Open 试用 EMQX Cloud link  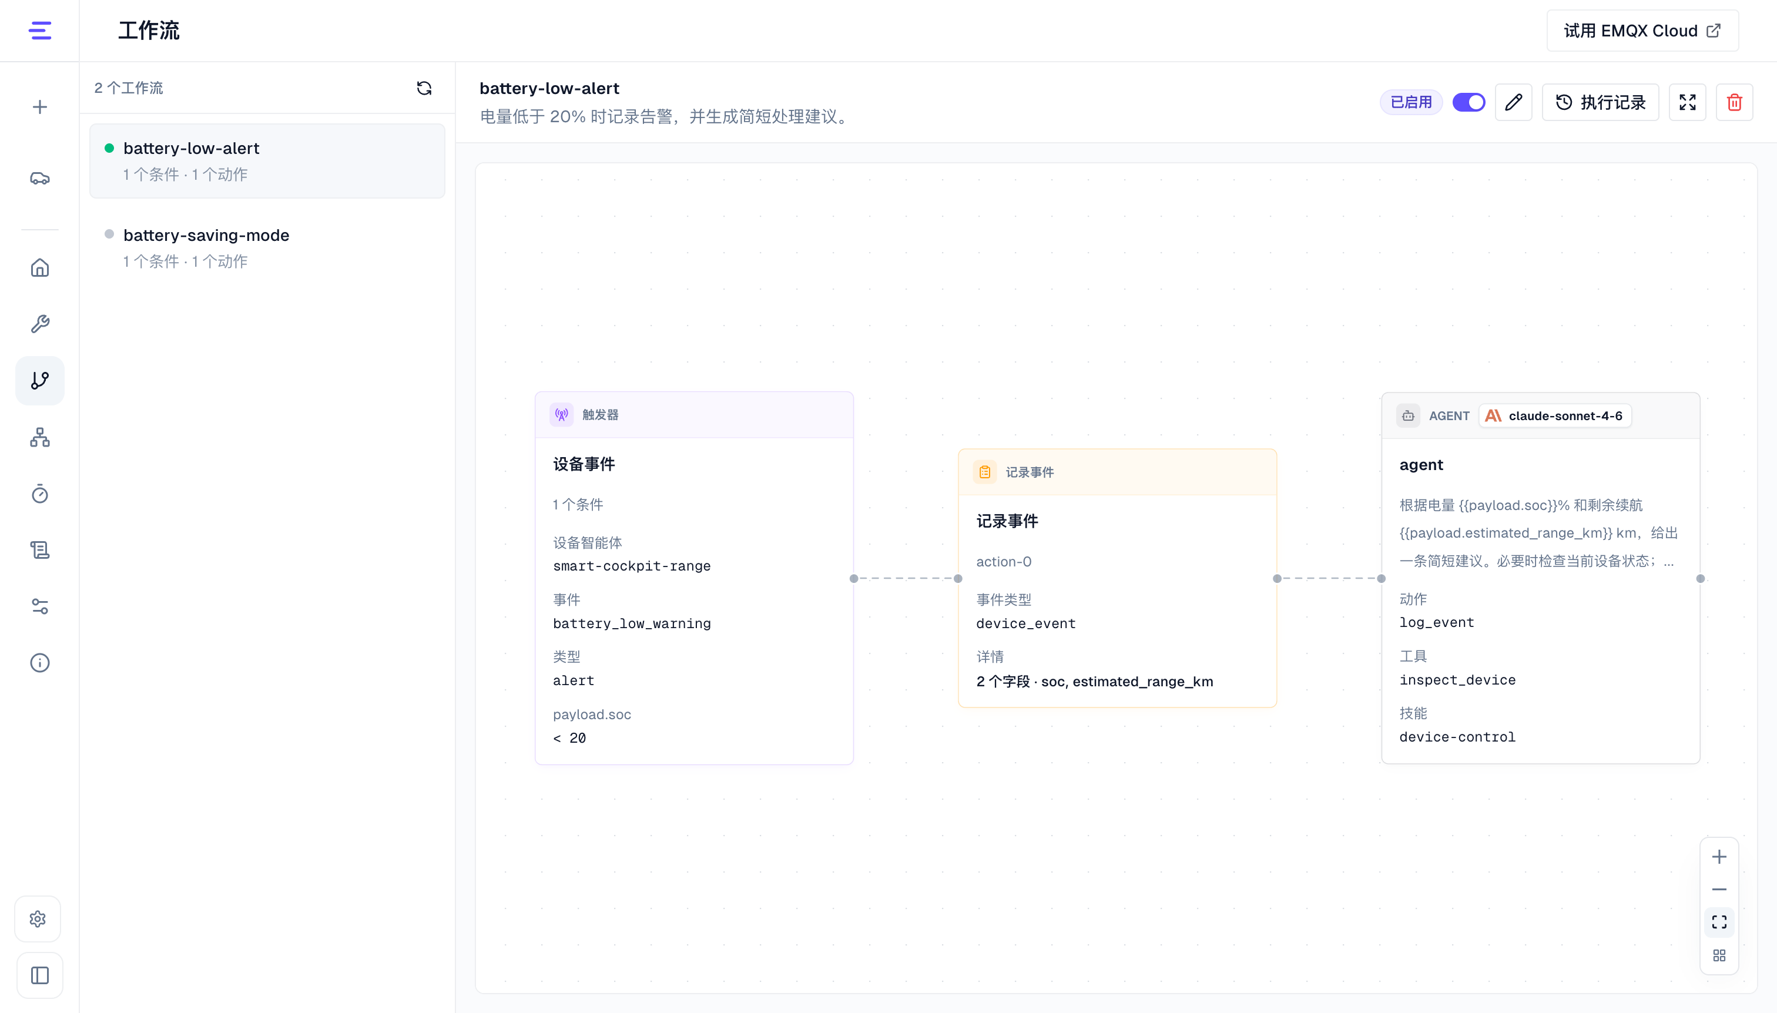point(1642,31)
